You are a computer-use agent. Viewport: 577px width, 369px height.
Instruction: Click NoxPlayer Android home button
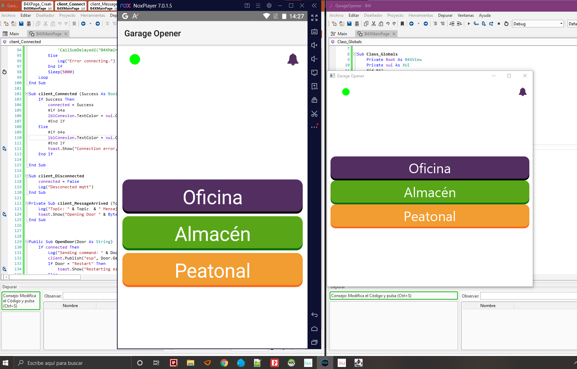pos(314,329)
